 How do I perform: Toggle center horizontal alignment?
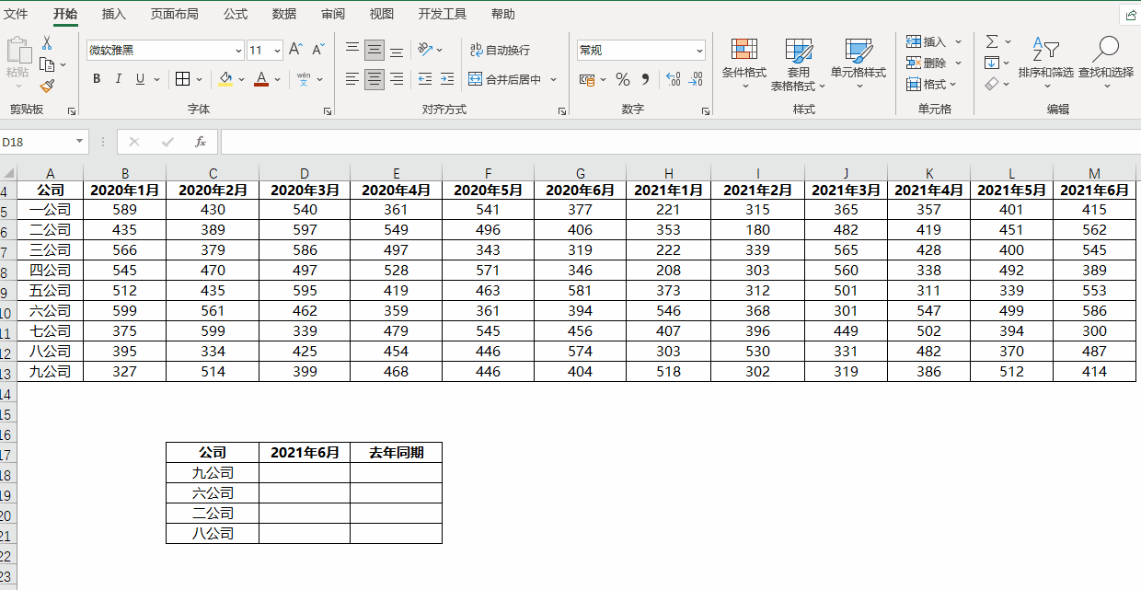(375, 79)
